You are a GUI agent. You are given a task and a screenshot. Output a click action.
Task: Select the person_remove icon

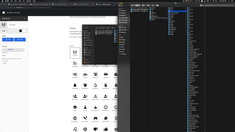(x=106, y=96)
